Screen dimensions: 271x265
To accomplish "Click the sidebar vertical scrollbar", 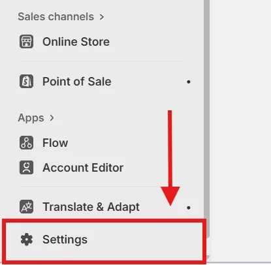I will pos(207,119).
